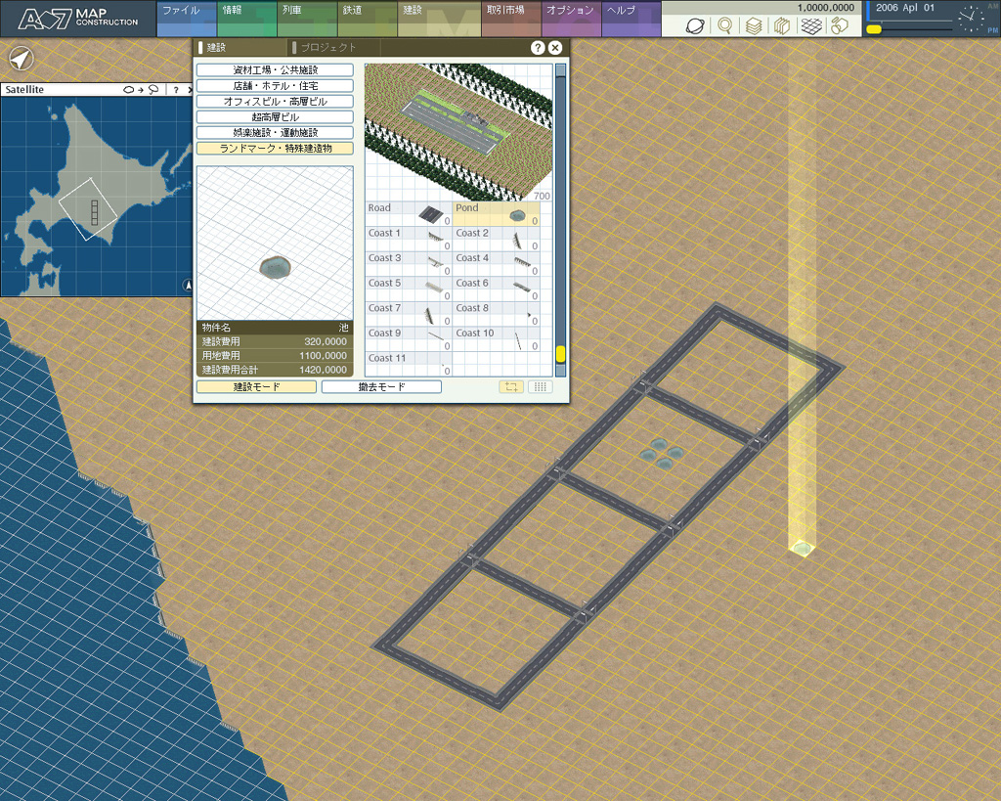Click north indicator on the Satellite map
The width and height of the screenshot is (1001, 801).
point(188,285)
